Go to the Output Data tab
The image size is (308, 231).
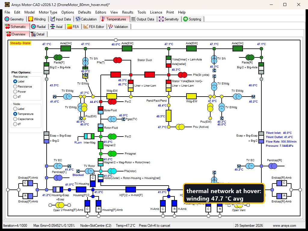pyautogui.click(x=143, y=19)
